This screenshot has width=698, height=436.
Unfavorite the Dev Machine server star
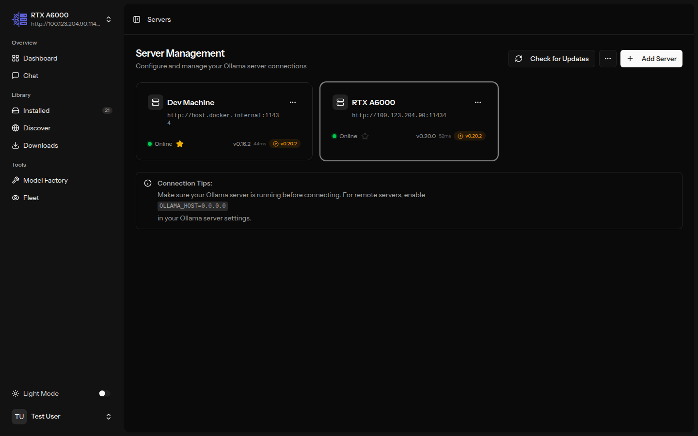[180, 144]
